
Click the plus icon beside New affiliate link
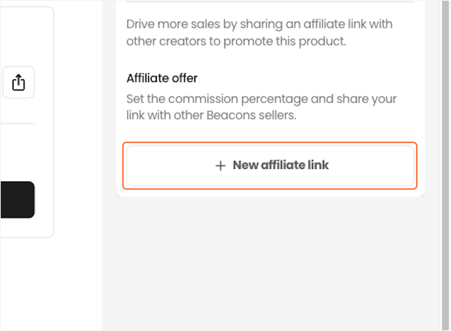(x=221, y=165)
